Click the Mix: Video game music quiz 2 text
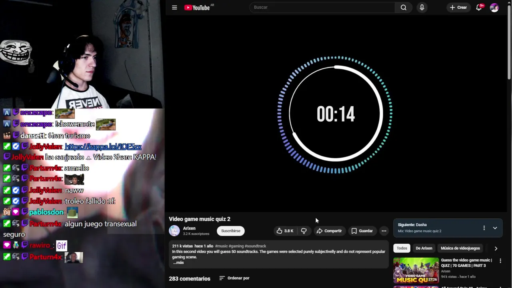 (x=420, y=231)
